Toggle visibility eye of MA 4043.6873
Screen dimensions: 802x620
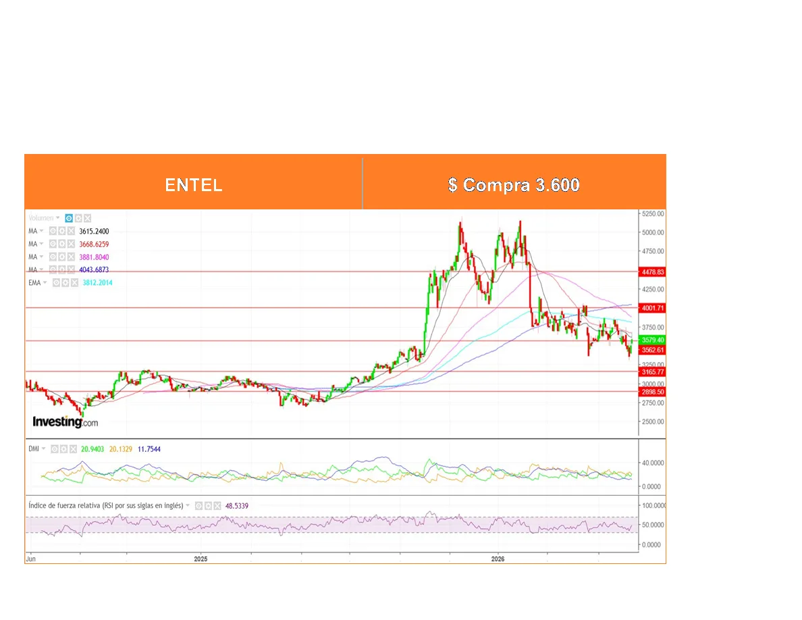tap(53, 269)
